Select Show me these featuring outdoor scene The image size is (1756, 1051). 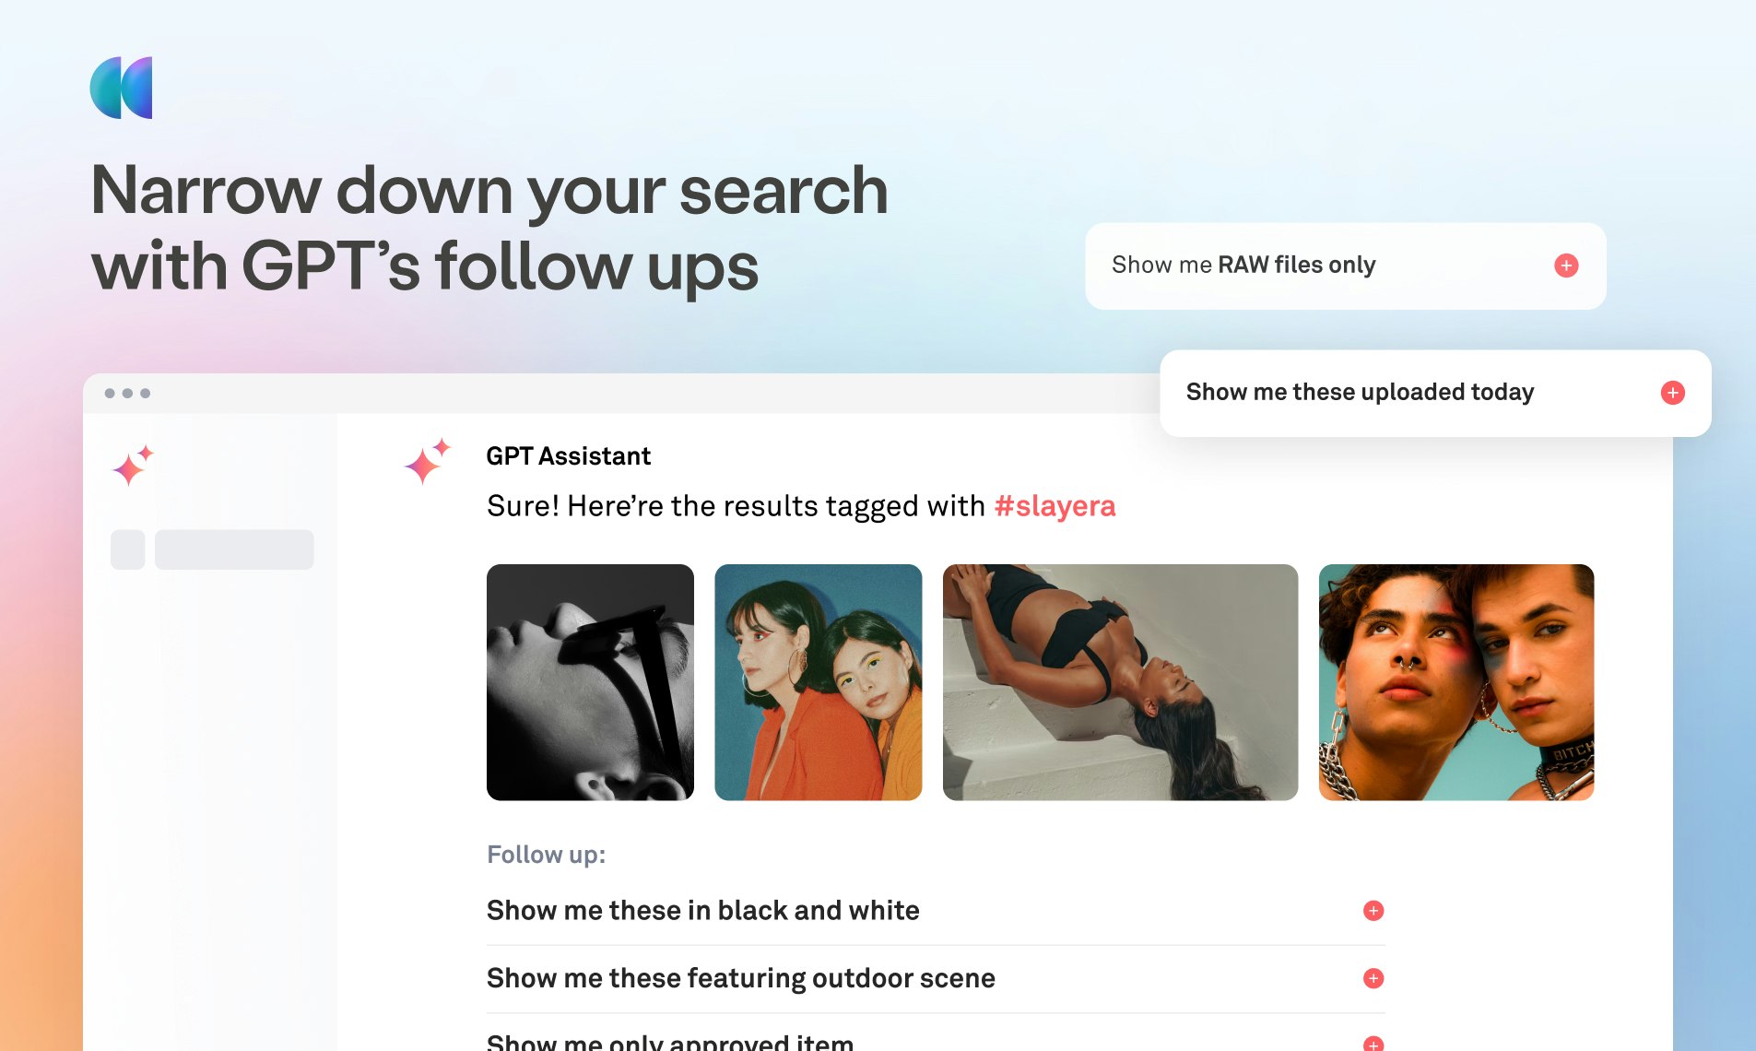tap(936, 978)
